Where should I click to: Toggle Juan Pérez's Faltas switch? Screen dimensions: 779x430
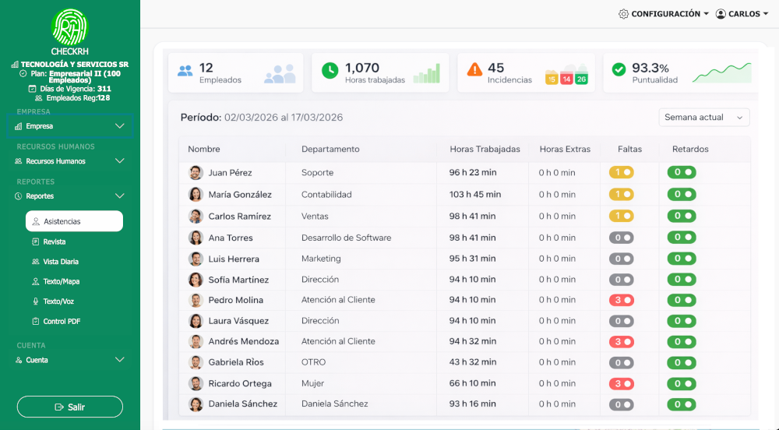pyautogui.click(x=622, y=172)
